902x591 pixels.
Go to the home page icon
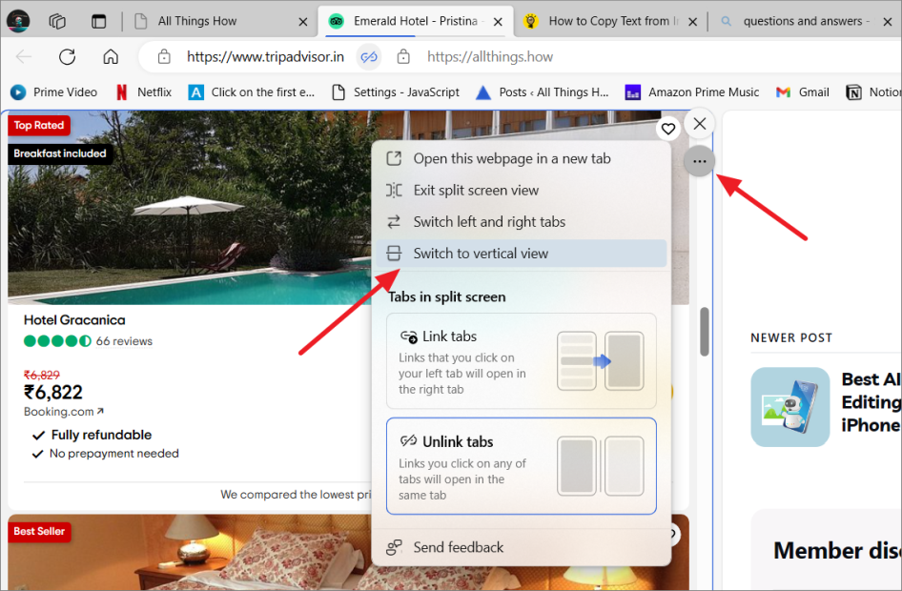[x=111, y=56]
